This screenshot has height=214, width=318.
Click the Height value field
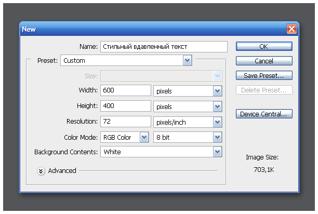click(126, 106)
